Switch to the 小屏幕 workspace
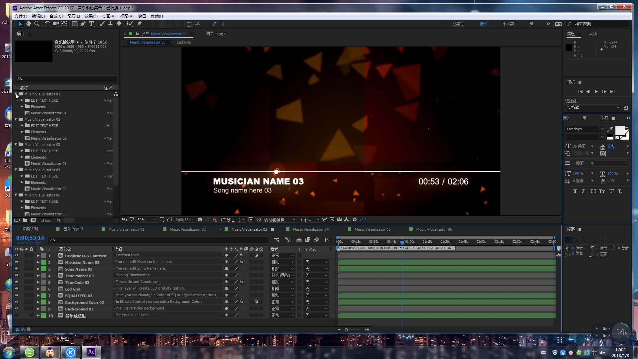Image resolution: width=638 pixels, height=359 pixels. [508, 24]
